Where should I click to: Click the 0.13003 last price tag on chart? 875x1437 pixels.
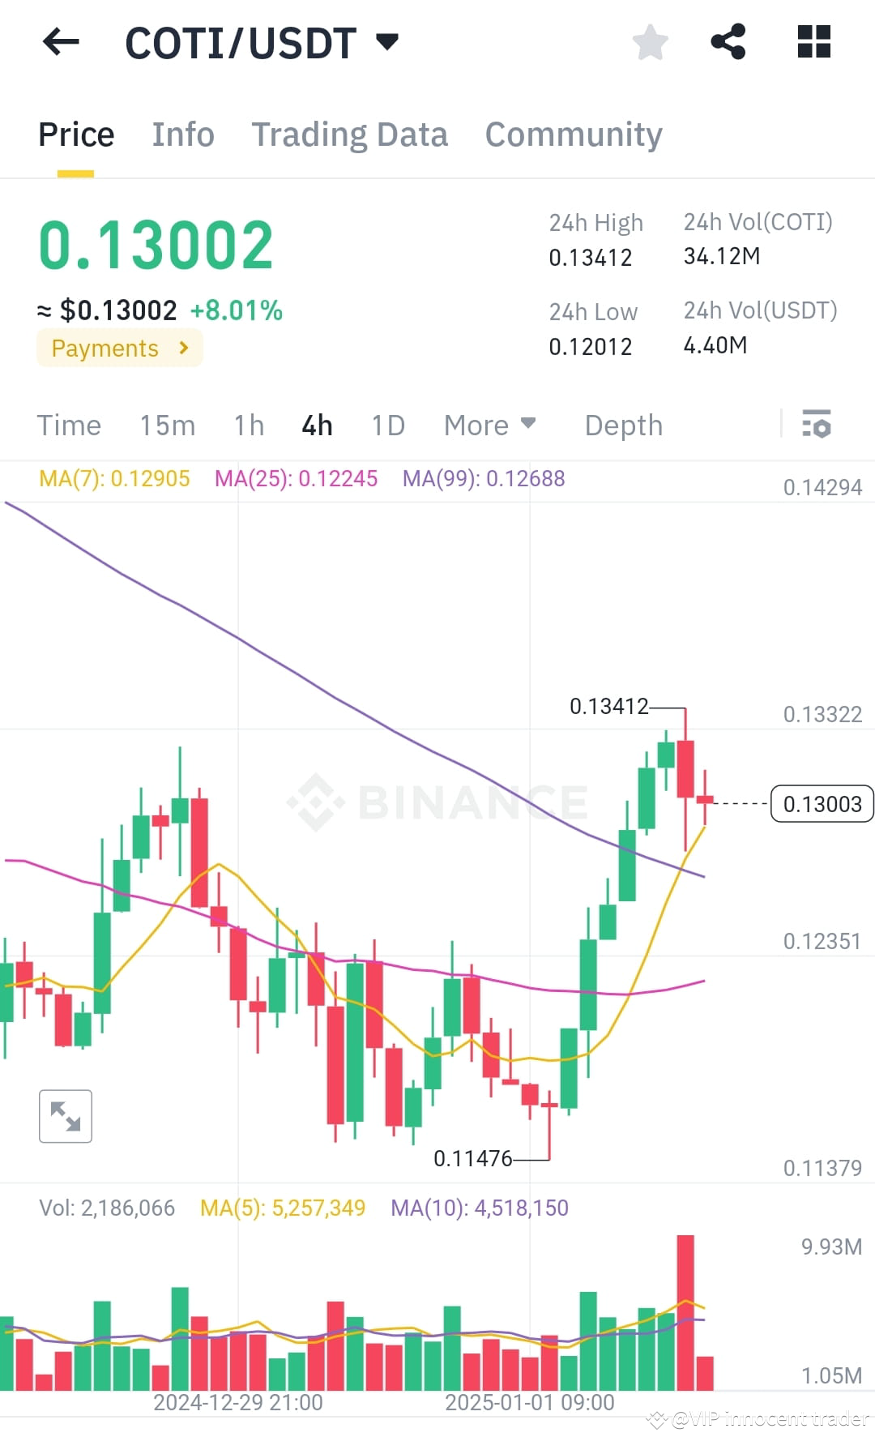[822, 804]
